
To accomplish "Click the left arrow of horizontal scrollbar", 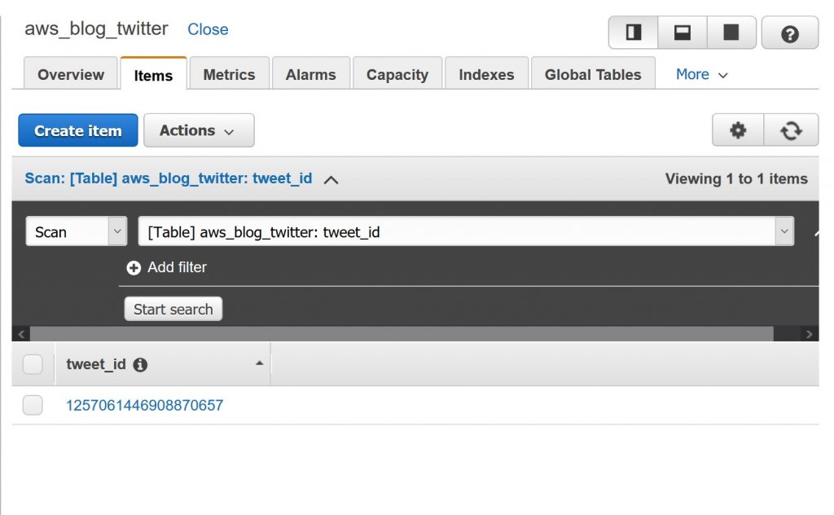I will coord(21,334).
